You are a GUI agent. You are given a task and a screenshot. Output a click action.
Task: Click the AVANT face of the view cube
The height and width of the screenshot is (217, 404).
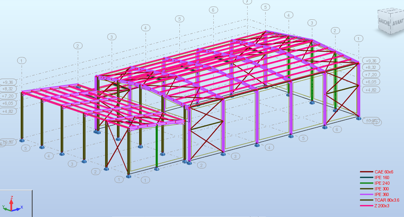coord(398,22)
